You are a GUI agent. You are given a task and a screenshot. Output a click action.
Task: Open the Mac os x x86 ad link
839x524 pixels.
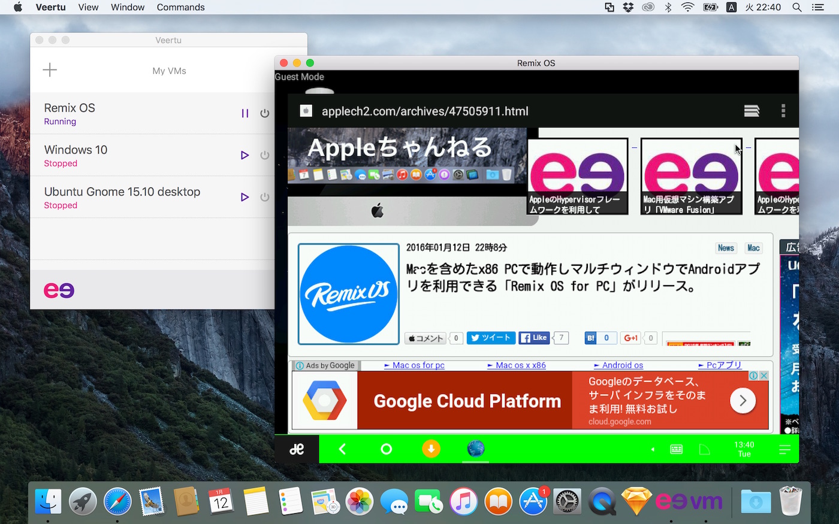517,365
